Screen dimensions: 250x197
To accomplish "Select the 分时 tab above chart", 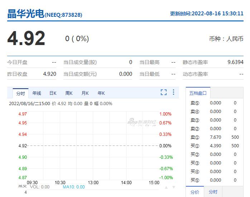I will coord(20,93).
